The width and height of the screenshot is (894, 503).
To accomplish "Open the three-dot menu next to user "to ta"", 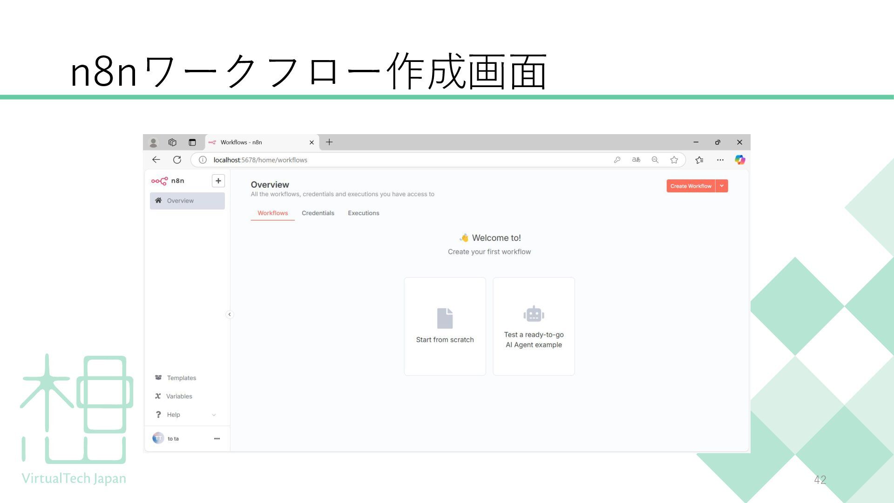I will pyautogui.click(x=217, y=438).
